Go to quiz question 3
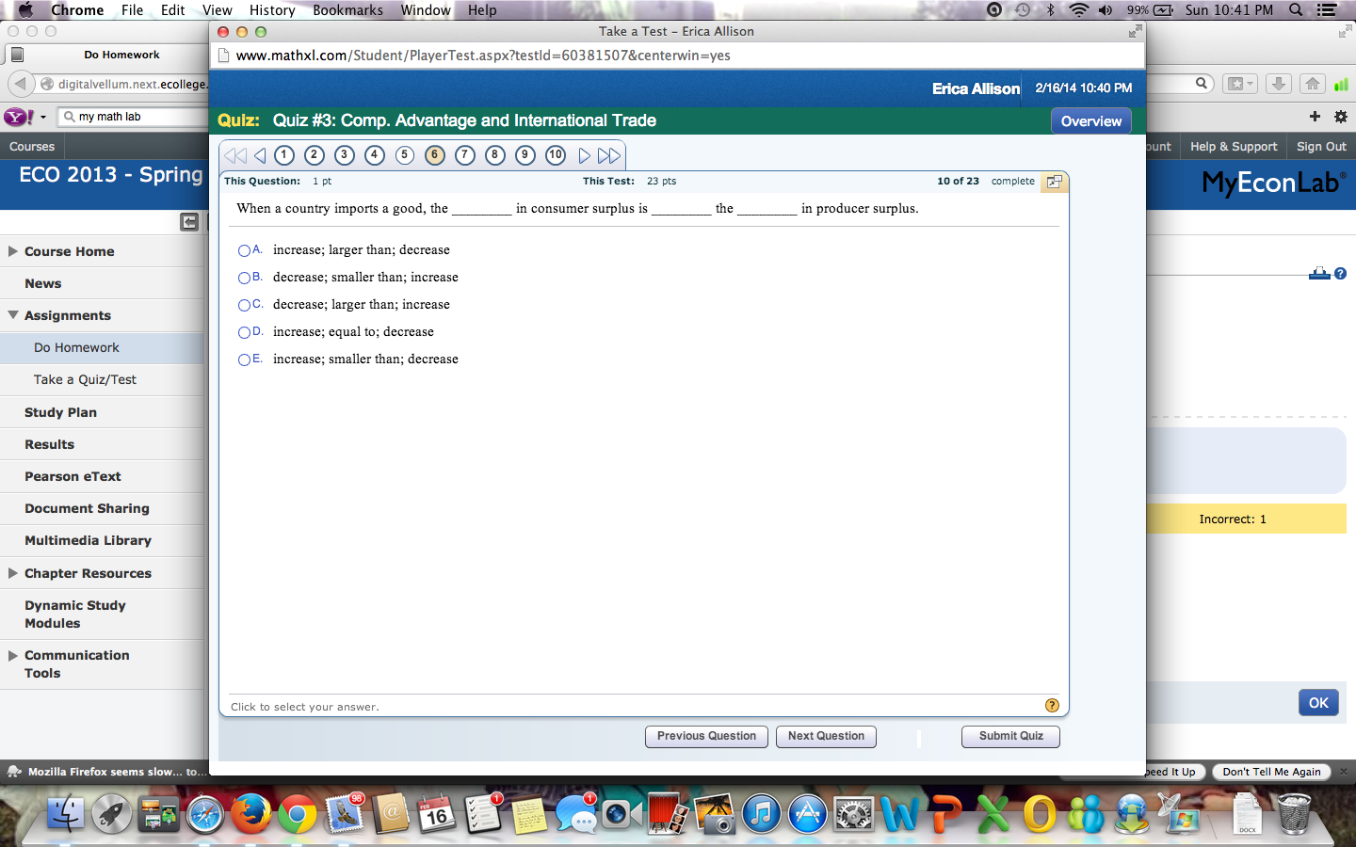This screenshot has height=847, width=1356. click(x=345, y=155)
